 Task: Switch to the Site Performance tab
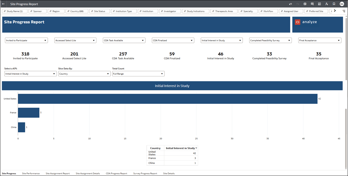point(31,173)
